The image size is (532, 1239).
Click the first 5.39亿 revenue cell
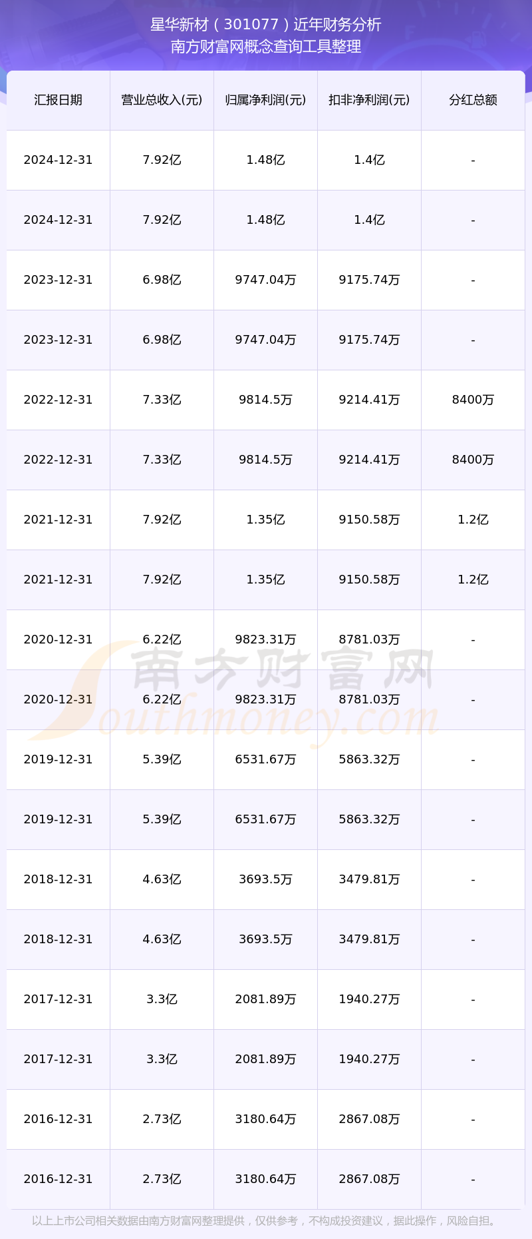coord(162,759)
